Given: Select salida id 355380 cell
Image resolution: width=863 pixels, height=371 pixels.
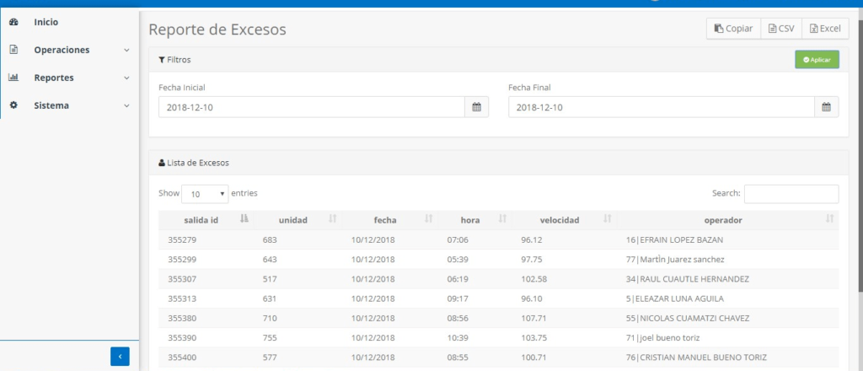Looking at the screenshot, I should (182, 318).
